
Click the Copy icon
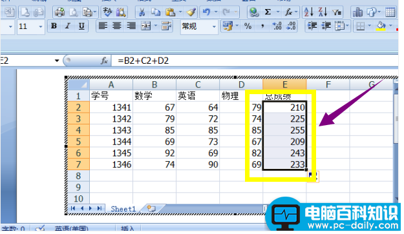[x=156, y=12]
